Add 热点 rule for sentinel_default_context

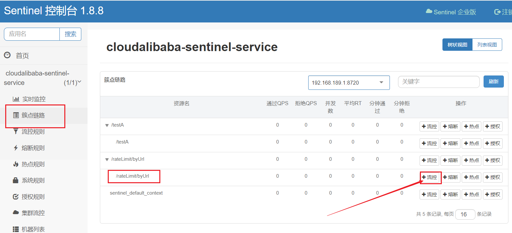click(x=472, y=194)
